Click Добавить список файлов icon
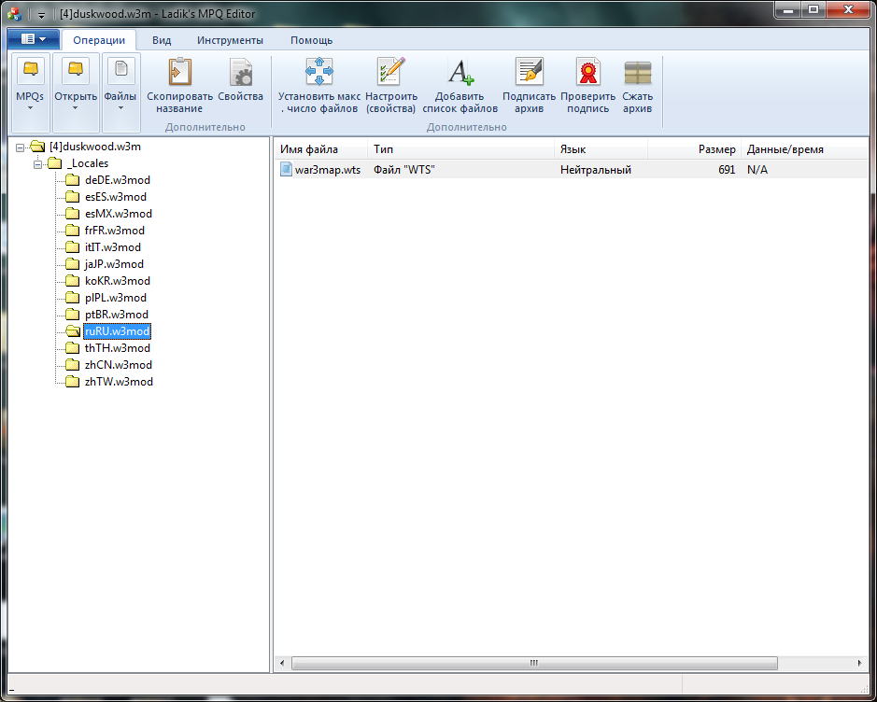The image size is (877, 702). coord(460,72)
